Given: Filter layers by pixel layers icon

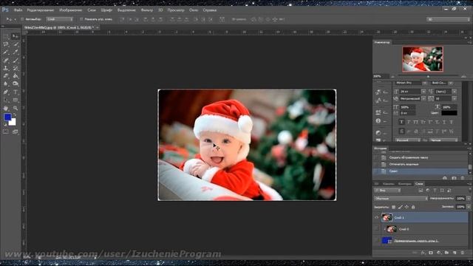Looking at the screenshot, I should (x=421, y=191).
